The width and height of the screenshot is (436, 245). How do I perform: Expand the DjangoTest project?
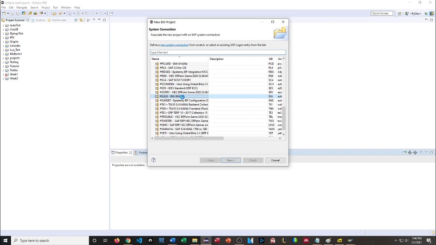(3, 34)
